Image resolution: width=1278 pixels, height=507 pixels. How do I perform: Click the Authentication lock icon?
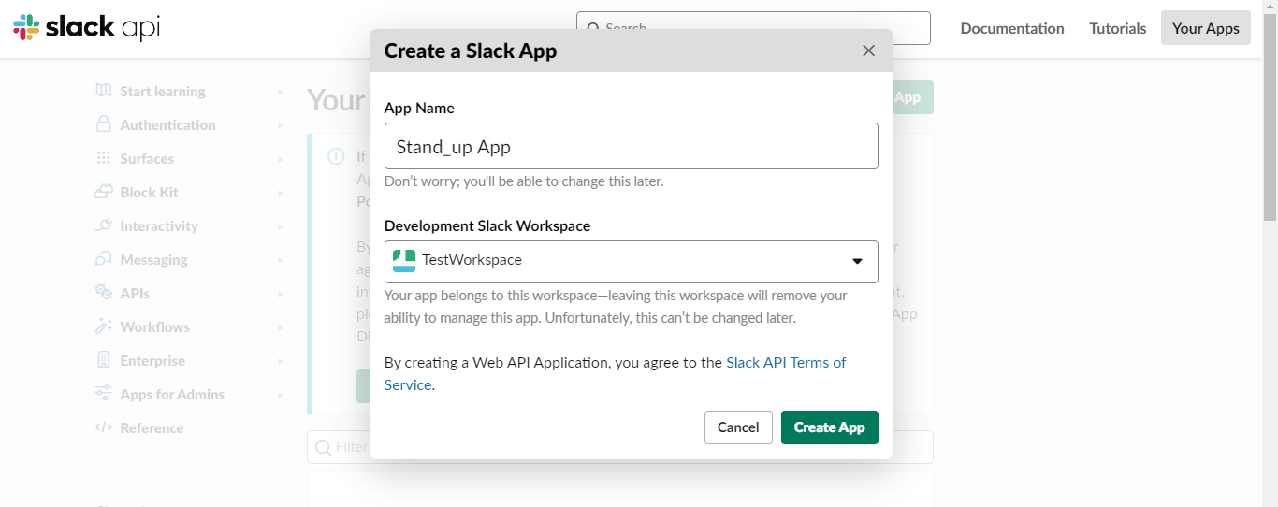(x=104, y=124)
